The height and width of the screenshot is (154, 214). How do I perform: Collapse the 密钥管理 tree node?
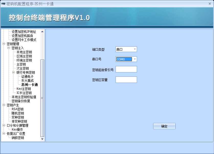4,44
